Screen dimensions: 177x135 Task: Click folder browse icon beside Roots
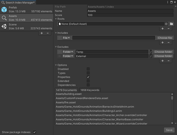[x=171, y=24]
